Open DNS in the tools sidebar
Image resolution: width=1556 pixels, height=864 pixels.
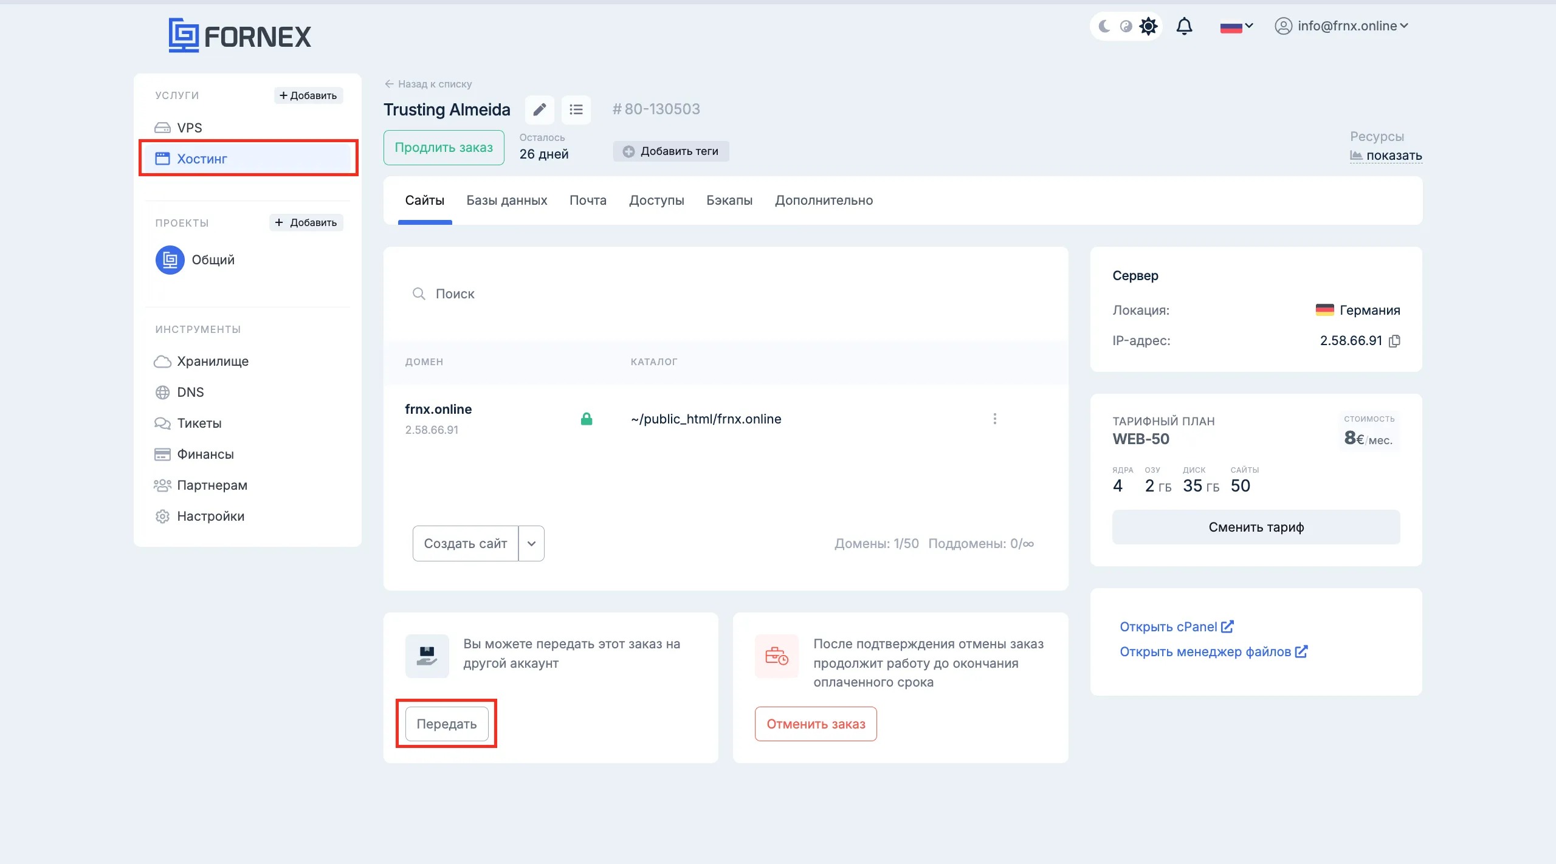click(190, 392)
